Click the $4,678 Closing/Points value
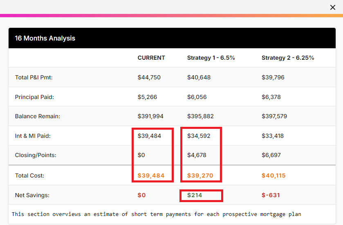Viewport: 343px width, 225px height. [197, 155]
